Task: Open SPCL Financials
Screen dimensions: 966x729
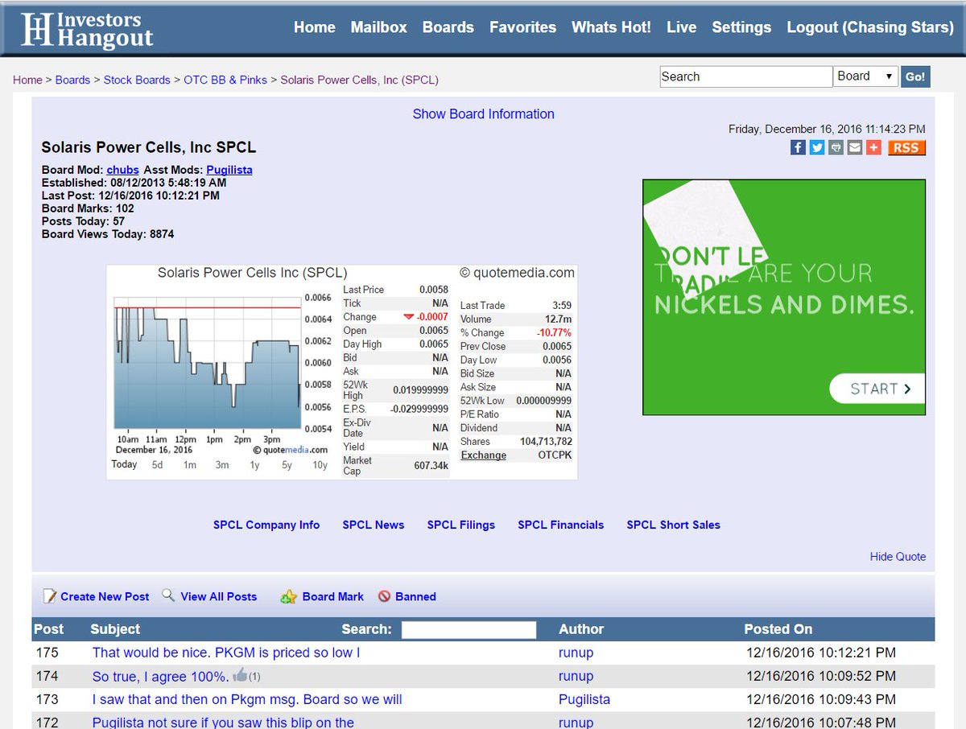Action: (561, 525)
